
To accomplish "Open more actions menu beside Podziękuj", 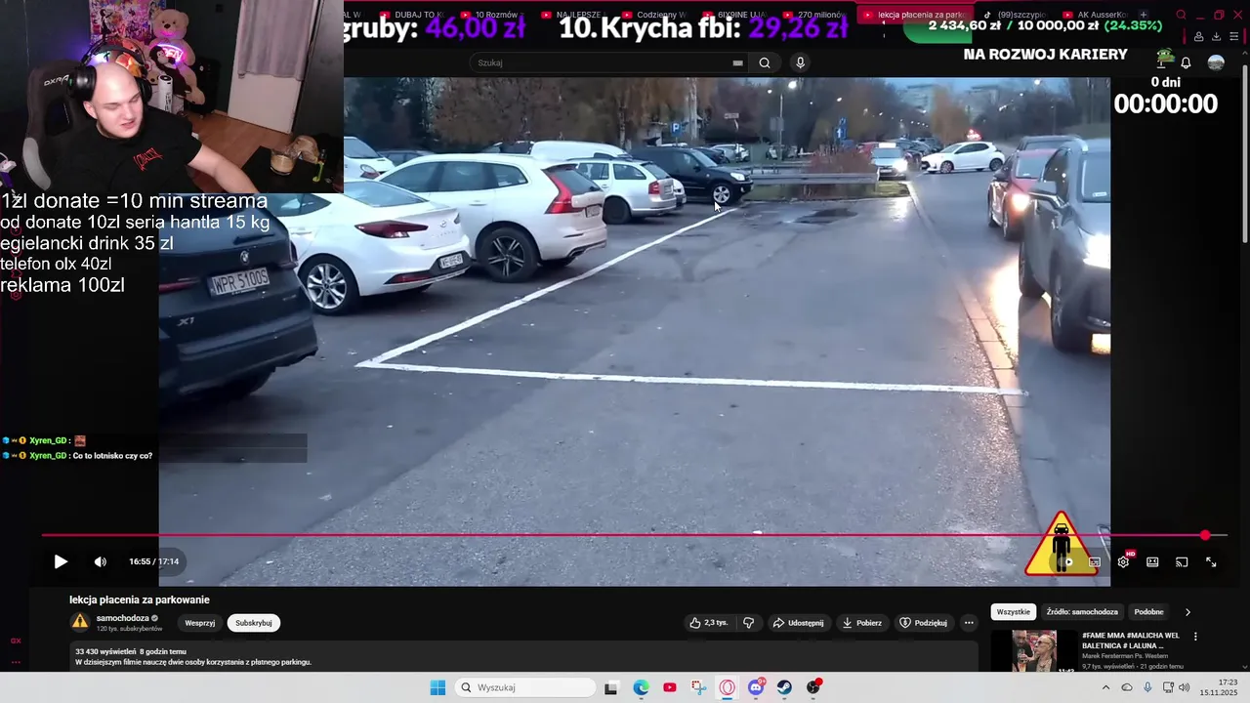I will (969, 623).
